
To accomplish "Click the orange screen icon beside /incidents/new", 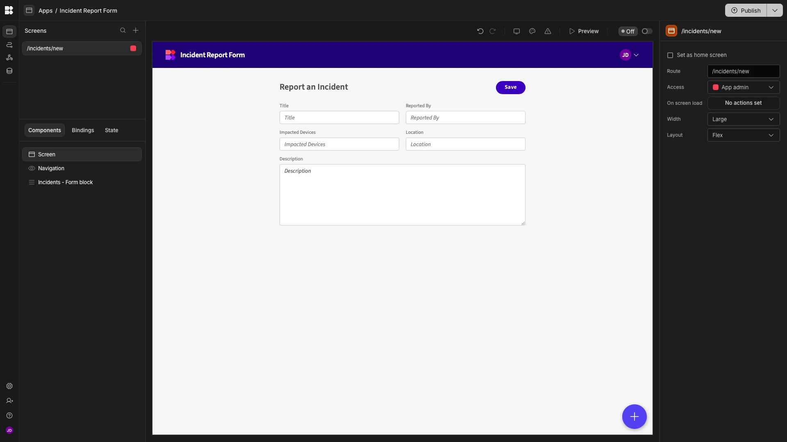I will click(671, 31).
